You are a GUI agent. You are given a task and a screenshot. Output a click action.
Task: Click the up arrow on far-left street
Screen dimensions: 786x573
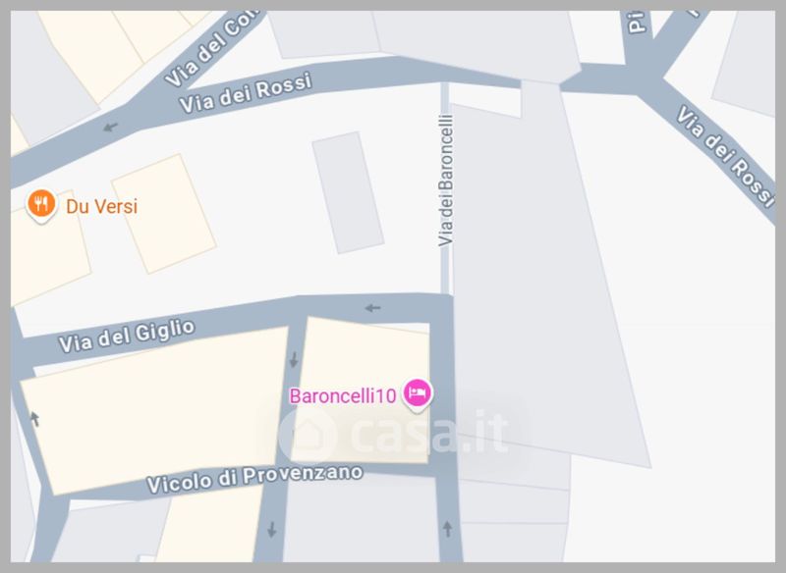pyautogui.click(x=34, y=418)
